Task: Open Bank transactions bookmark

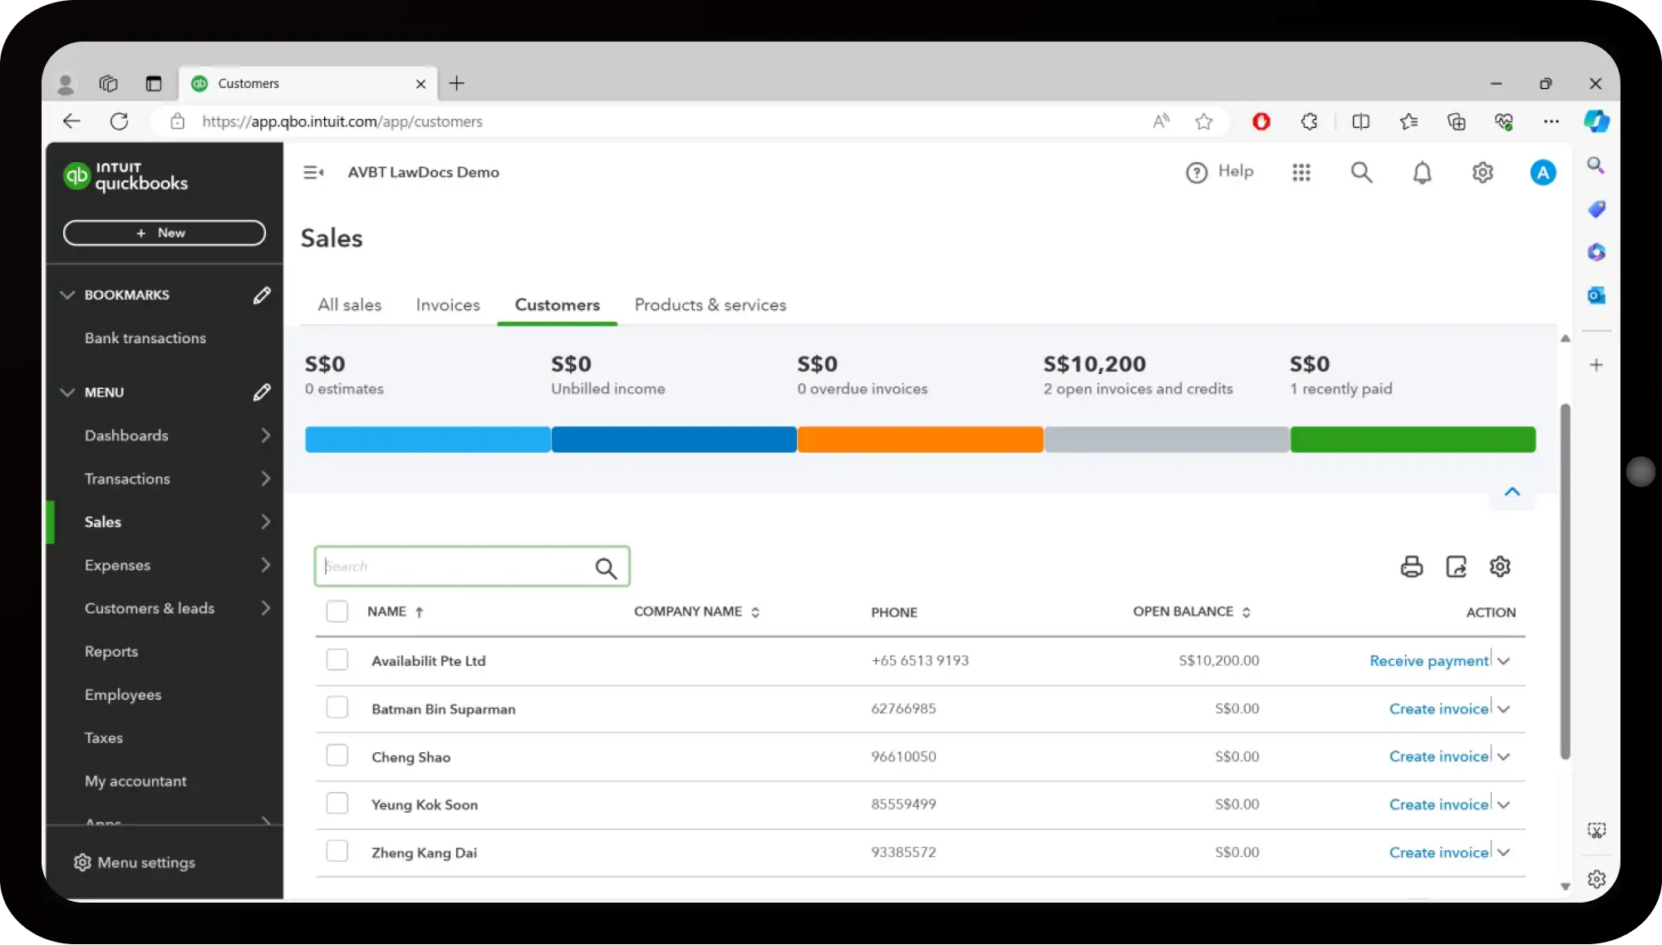Action: pyautogui.click(x=145, y=338)
